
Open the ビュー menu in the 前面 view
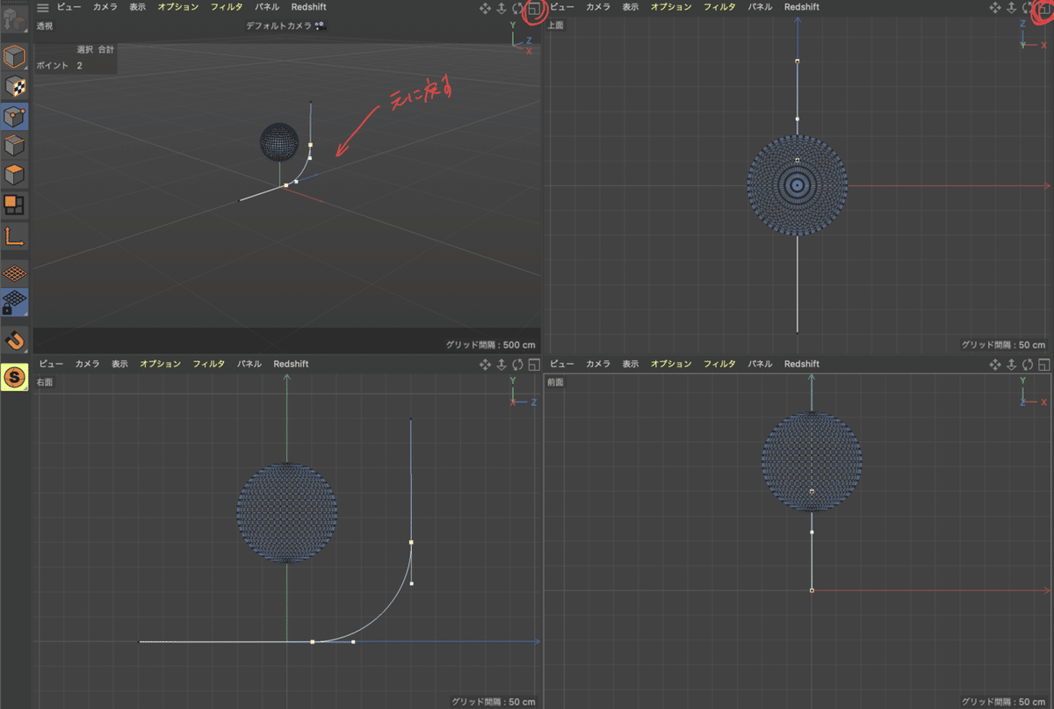tap(563, 364)
